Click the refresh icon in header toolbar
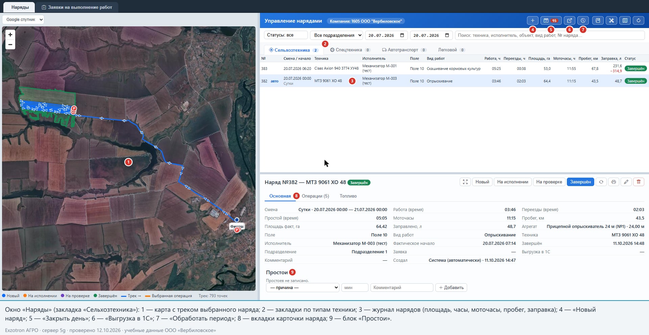This screenshot has width=649, height=335. click(x=639, y=21)
